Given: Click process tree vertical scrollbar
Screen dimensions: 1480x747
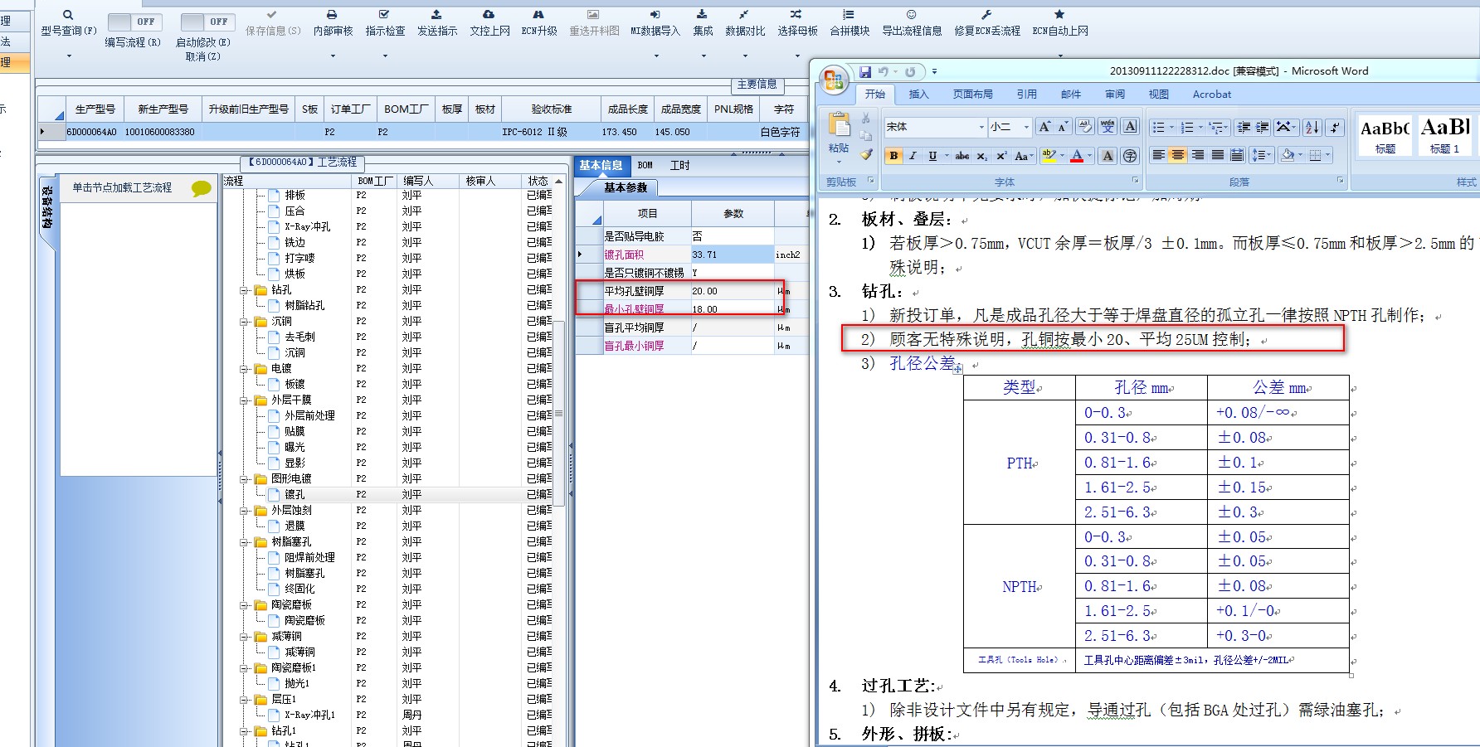Looking at the screenshot, I should click(559, 415).
